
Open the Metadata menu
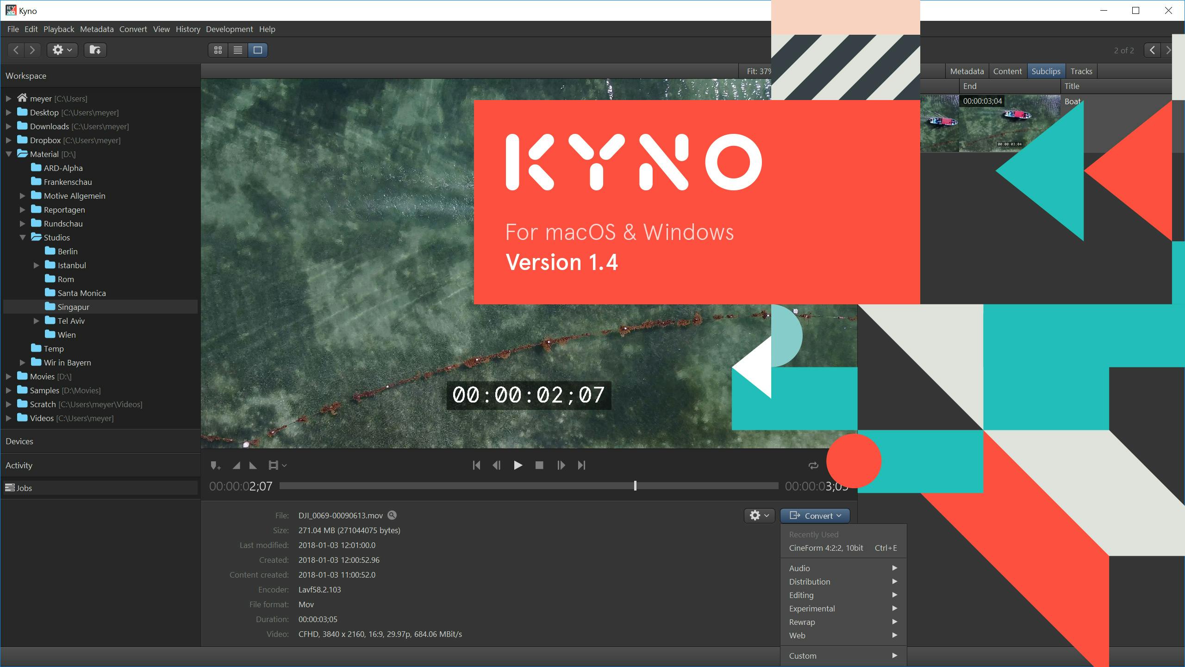click(97, 29)
